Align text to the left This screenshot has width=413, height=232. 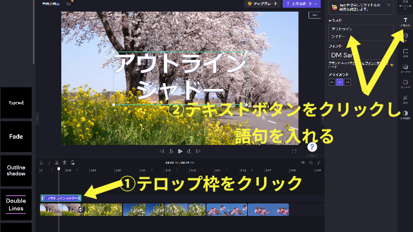[332, 82]
